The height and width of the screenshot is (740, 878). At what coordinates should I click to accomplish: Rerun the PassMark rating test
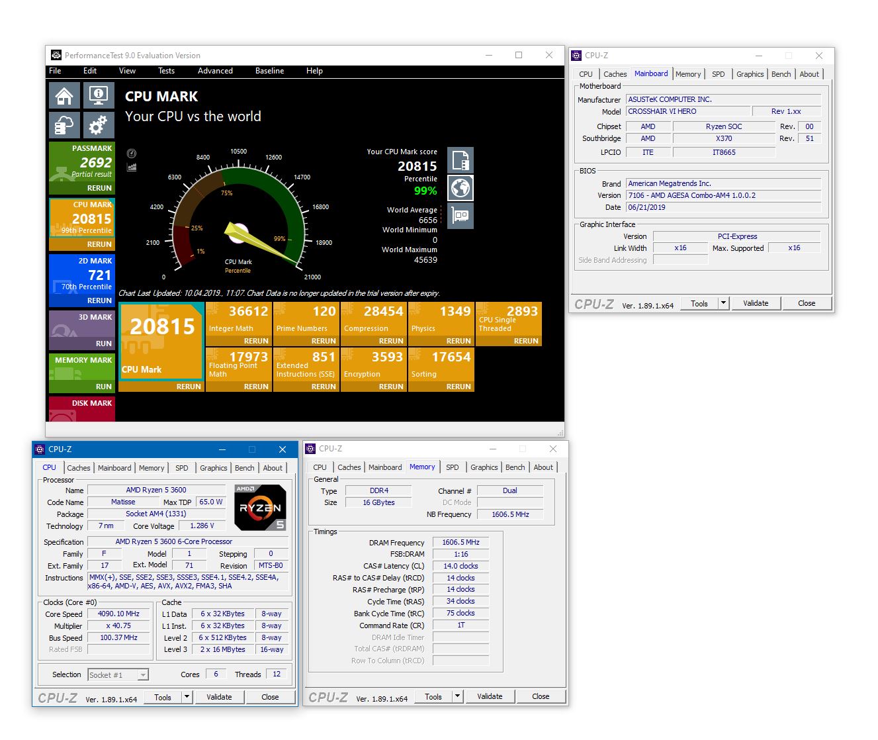click(x=99, y=188)
